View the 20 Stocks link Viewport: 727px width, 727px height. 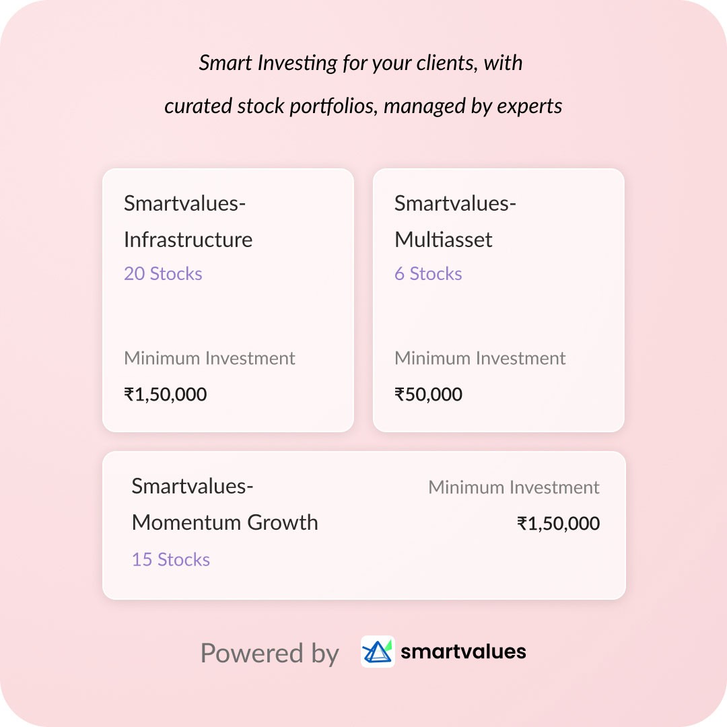pyautogui.click(x=163, y=274)
